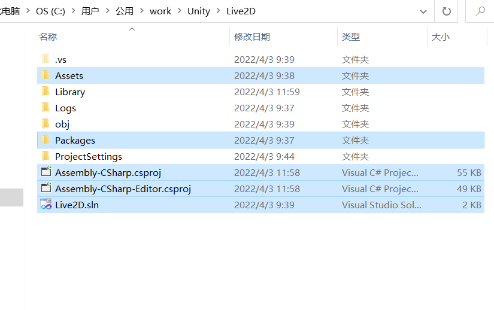
Task: Sort by 大小 column header
Action: (x=440, y=37)
